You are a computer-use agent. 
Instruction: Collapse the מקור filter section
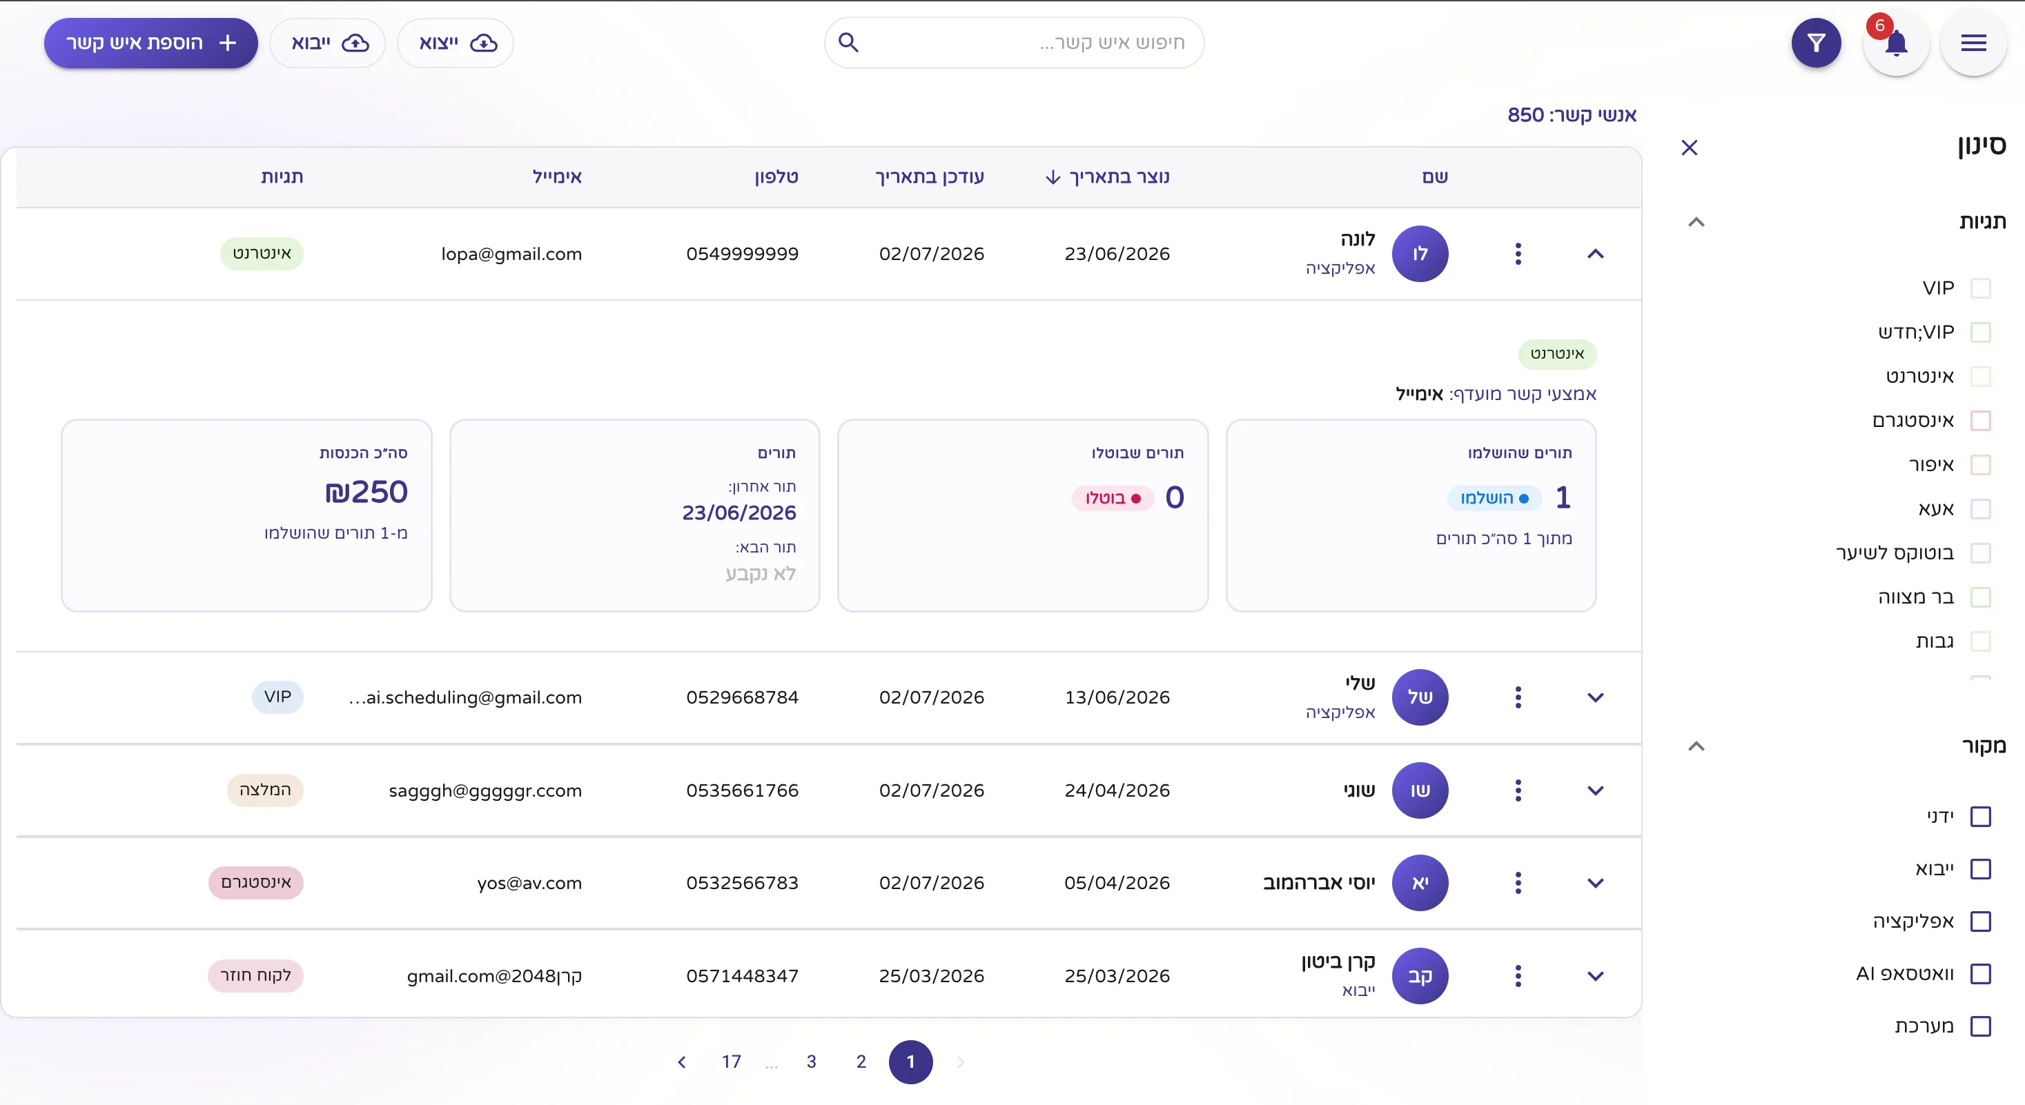[x=1696, y=746]
